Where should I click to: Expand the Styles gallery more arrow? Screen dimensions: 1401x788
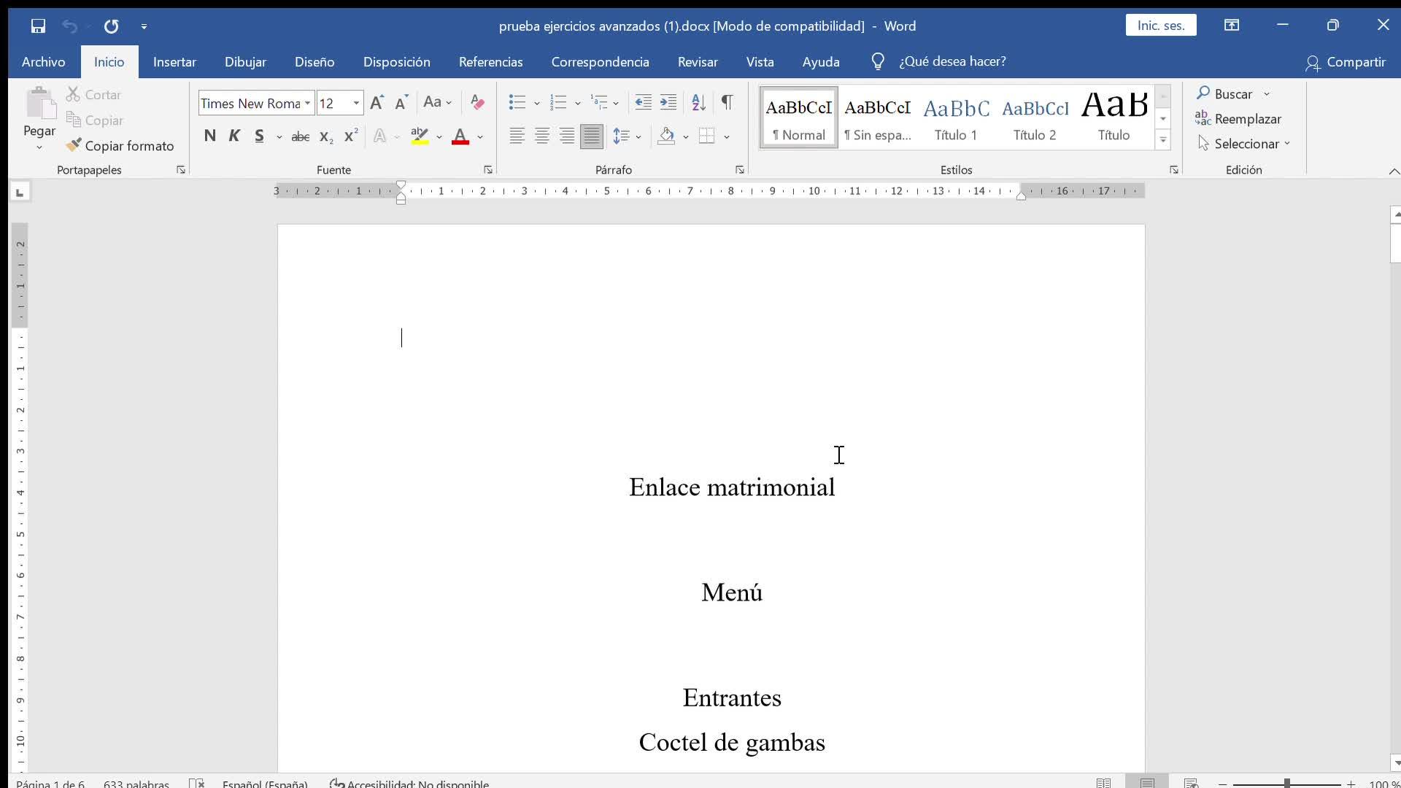(x=1163, y=139)
